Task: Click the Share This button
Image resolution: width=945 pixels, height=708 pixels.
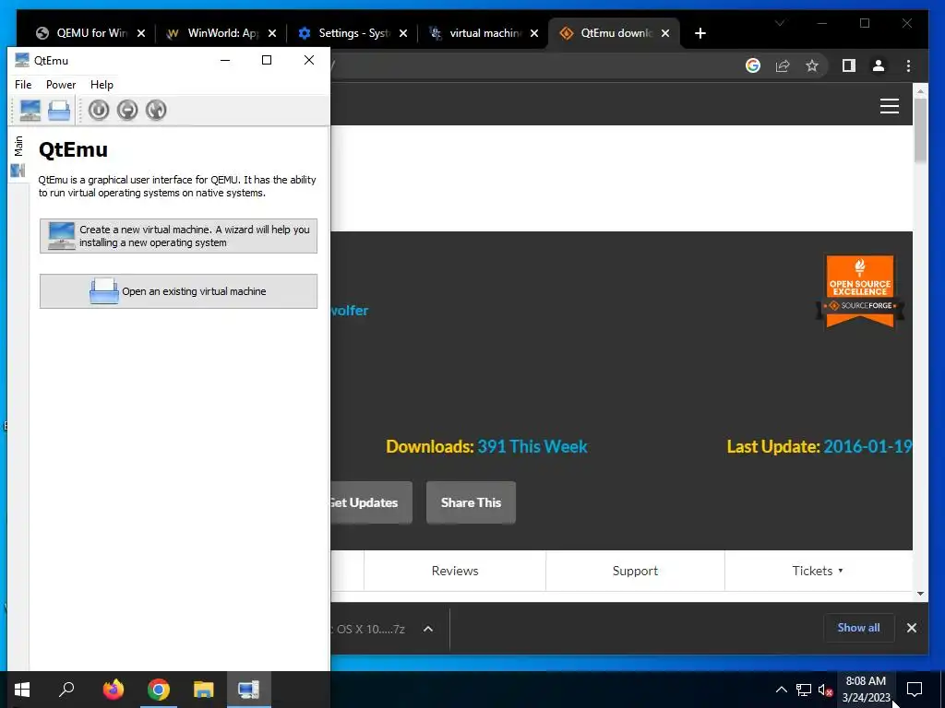Action: (x=471, y=502)
